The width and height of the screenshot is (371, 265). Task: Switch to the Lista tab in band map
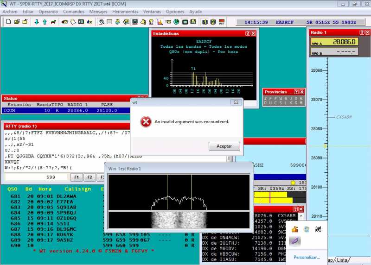click(342, 260)
